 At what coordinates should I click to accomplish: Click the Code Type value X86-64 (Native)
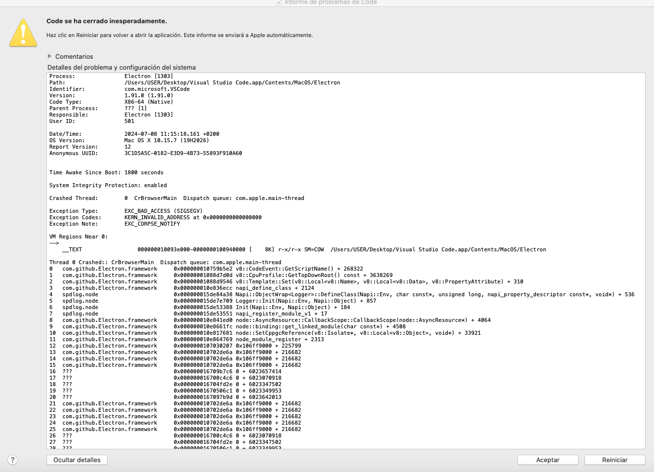coord(149,102)
